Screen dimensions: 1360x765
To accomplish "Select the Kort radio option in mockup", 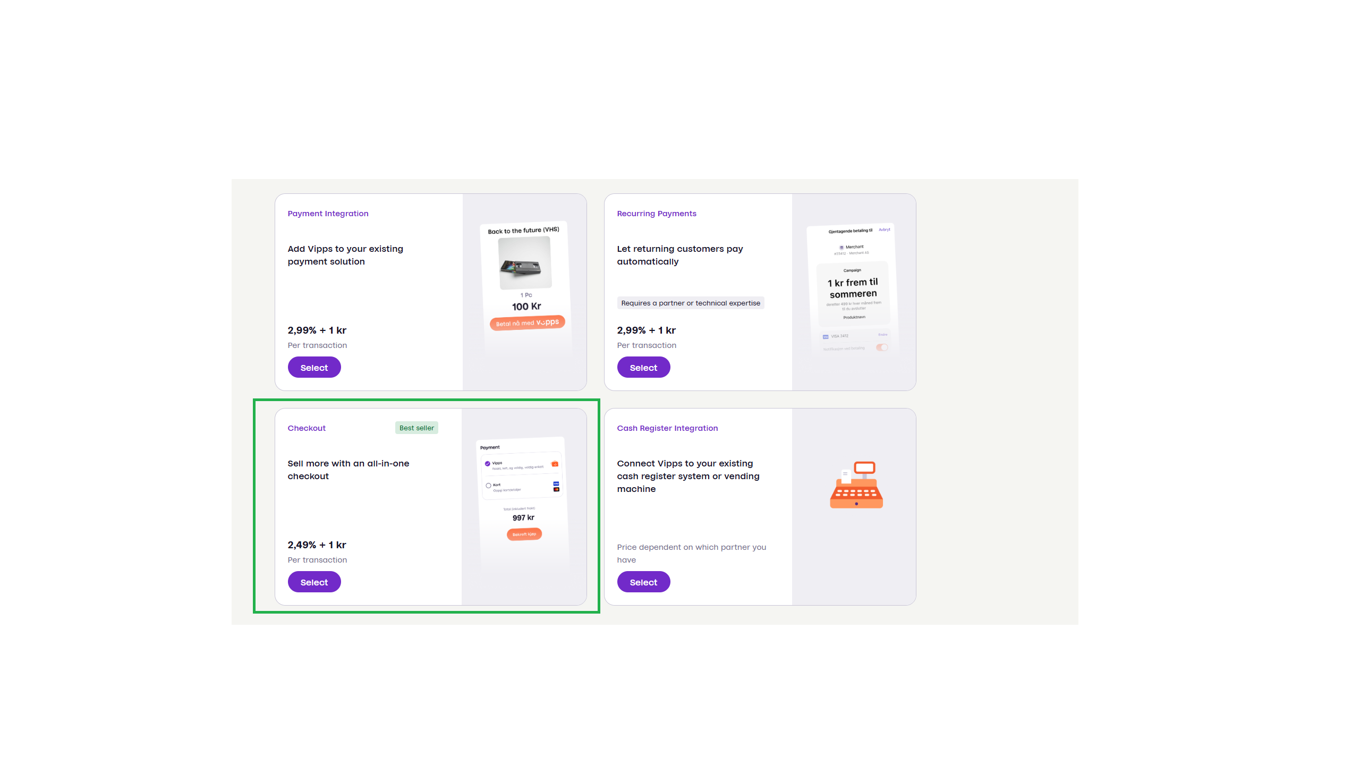I will 488,486.
